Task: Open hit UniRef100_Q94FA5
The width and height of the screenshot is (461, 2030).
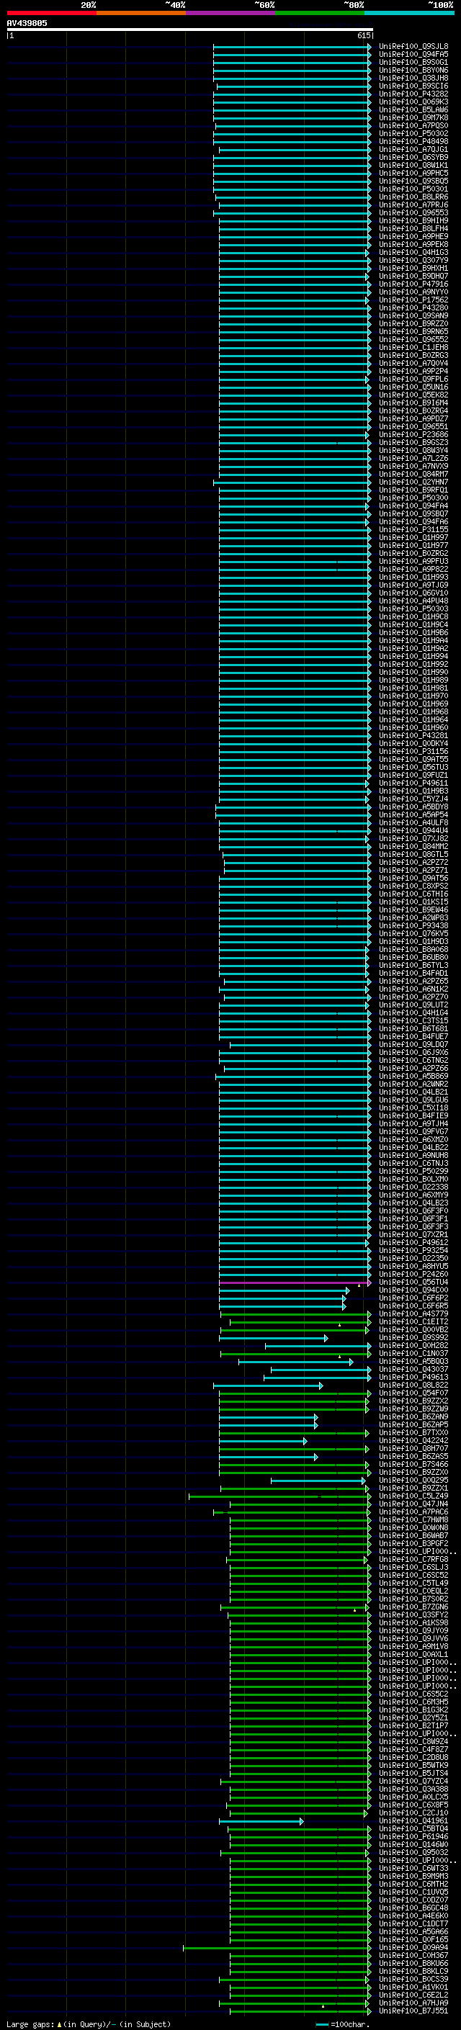Action: tap(413, 55)
